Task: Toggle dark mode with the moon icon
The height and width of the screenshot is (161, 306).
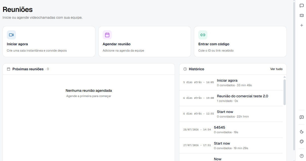Action: click(301, 132)
